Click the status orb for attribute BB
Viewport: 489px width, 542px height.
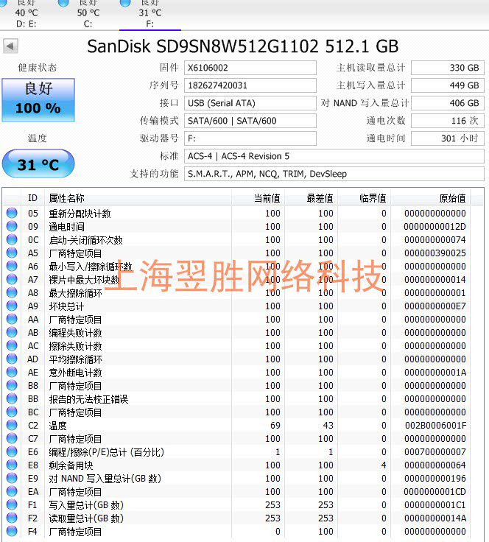pyautogui.click(x=12, y=398)
